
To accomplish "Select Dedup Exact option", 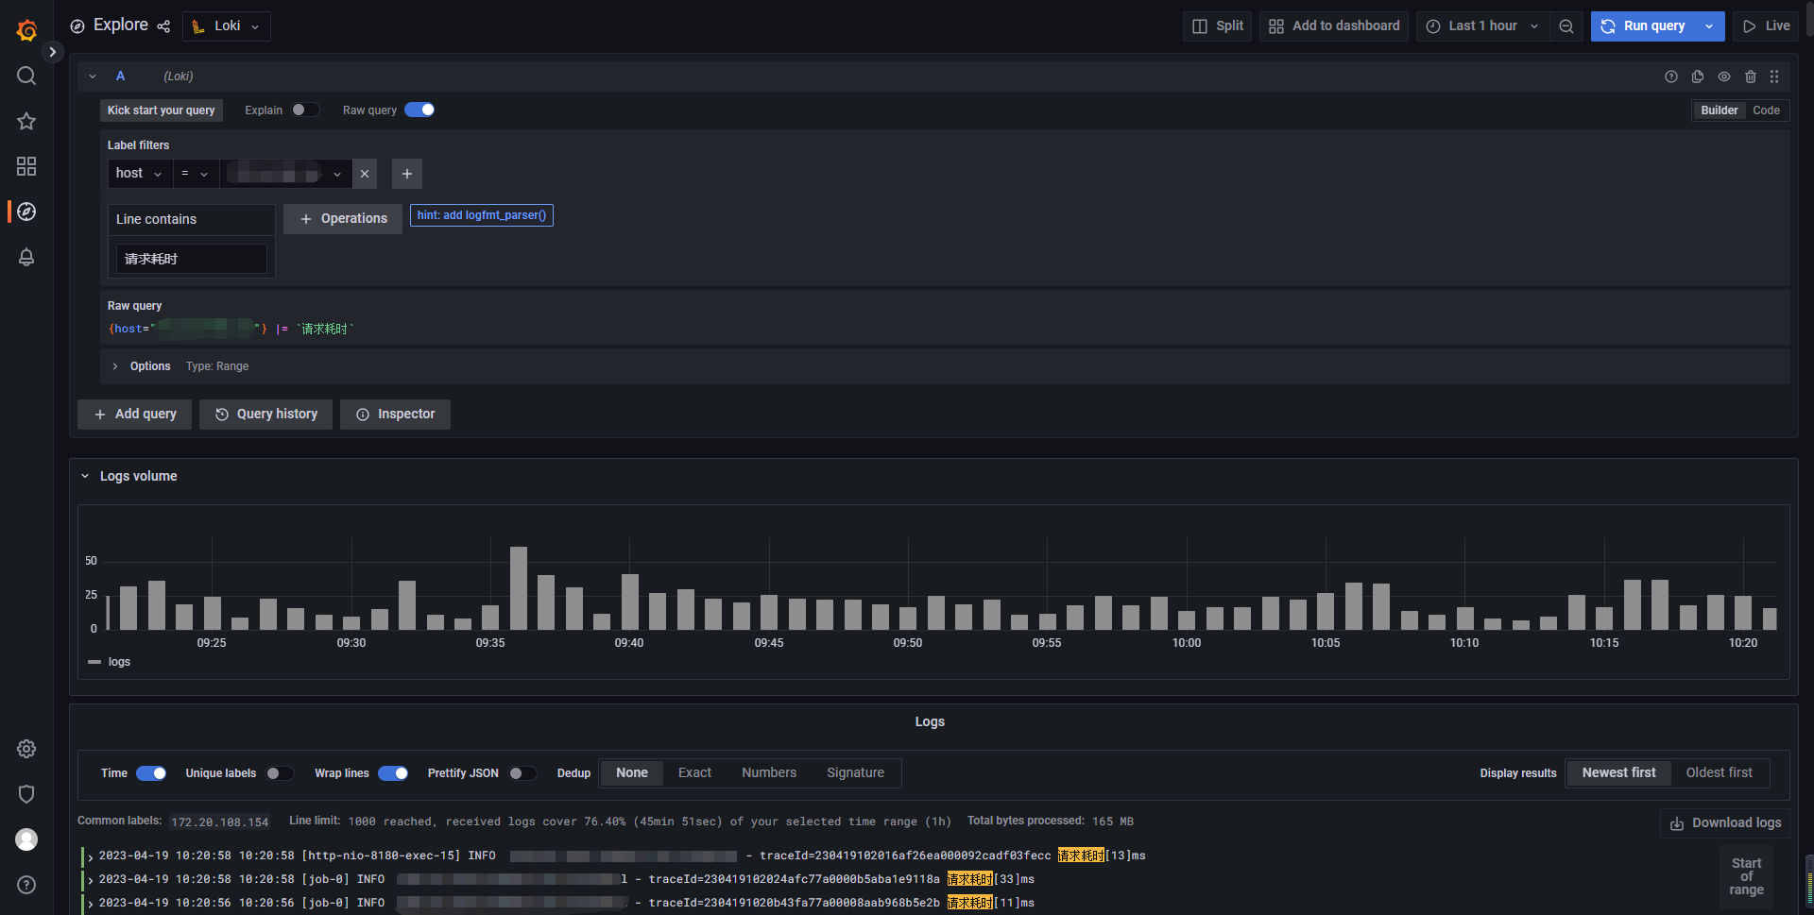I will 694,773.
